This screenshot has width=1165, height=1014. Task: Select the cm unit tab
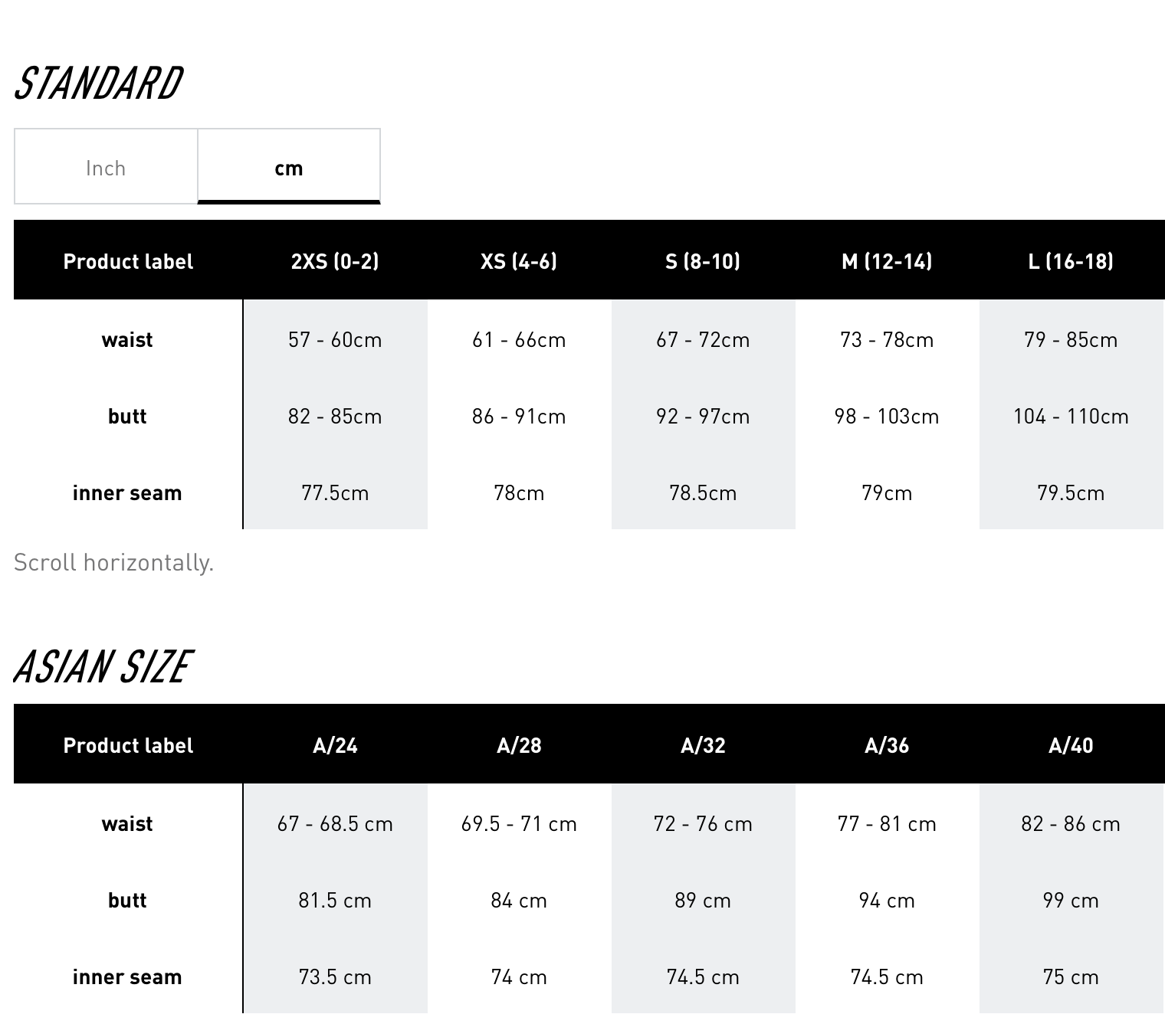289,167
